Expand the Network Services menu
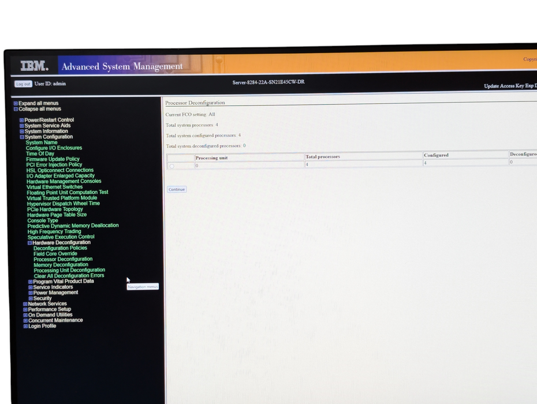This screenshot has height=404, width=537. [x=25, y=304]
